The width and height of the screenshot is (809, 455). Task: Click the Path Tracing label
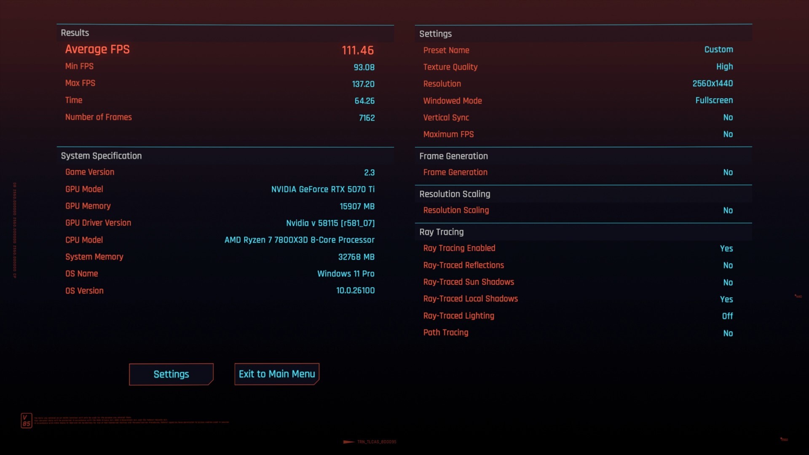[x=445, y=332]
